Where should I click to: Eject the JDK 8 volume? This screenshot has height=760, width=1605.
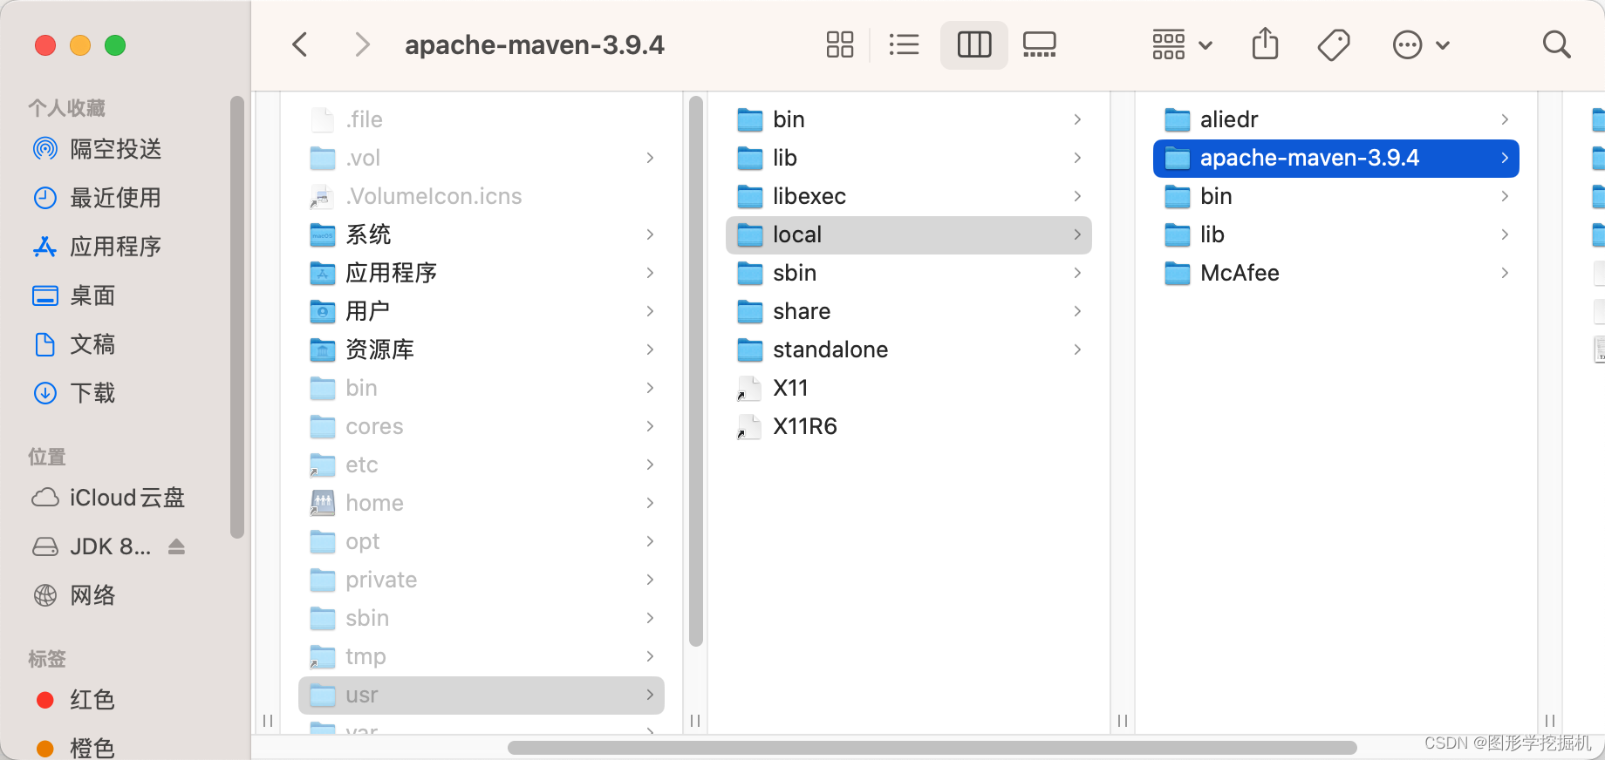pyautogui.click(x=176, y=546)
